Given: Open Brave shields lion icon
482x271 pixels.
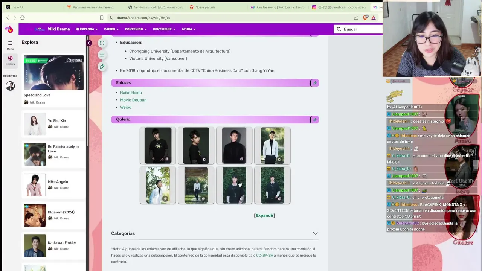Looking at the screenshot, I should pos(365,18).
